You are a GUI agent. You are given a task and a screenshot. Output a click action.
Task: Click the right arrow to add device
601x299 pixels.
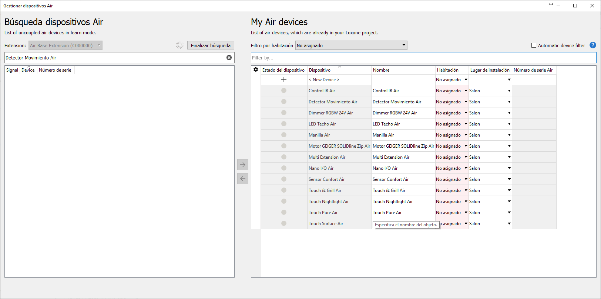[x=243, y=165]
